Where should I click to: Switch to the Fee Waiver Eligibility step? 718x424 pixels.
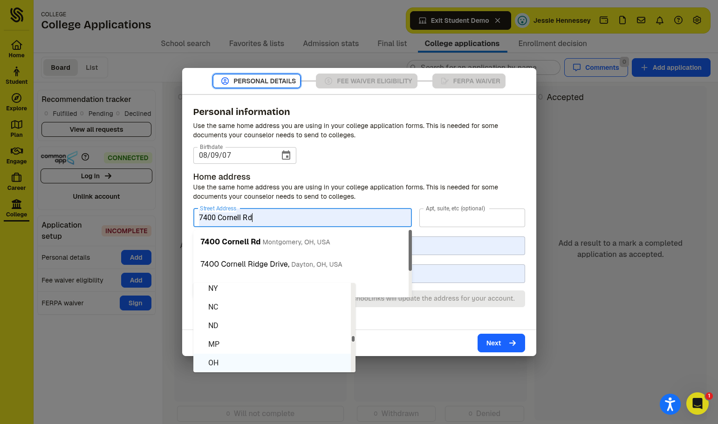(x=367, y=81)
